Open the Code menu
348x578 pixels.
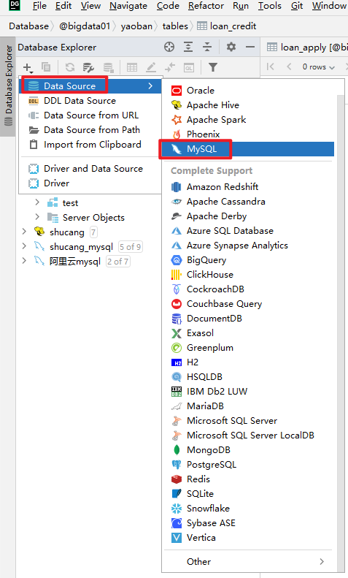click(168, 6)
